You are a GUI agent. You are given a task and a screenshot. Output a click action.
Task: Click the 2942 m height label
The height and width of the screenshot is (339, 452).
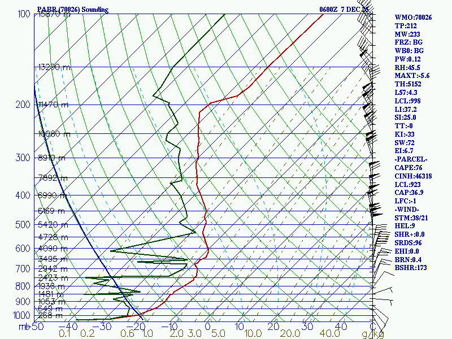coord(53,269)
